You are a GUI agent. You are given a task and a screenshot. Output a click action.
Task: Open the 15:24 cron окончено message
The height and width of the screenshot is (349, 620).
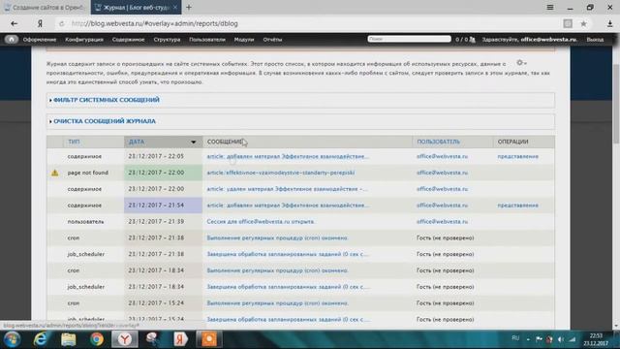[278, 303]
